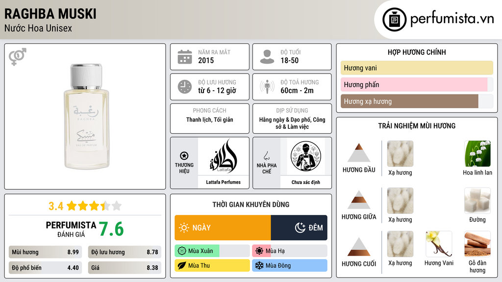Click the release year value 2015
The width and height of the screenshot is (502, 282).
pos(206,60)
